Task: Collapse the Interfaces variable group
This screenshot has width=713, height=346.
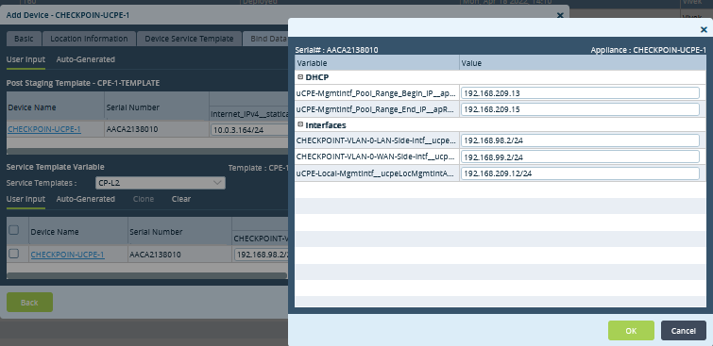Action: 300,124
